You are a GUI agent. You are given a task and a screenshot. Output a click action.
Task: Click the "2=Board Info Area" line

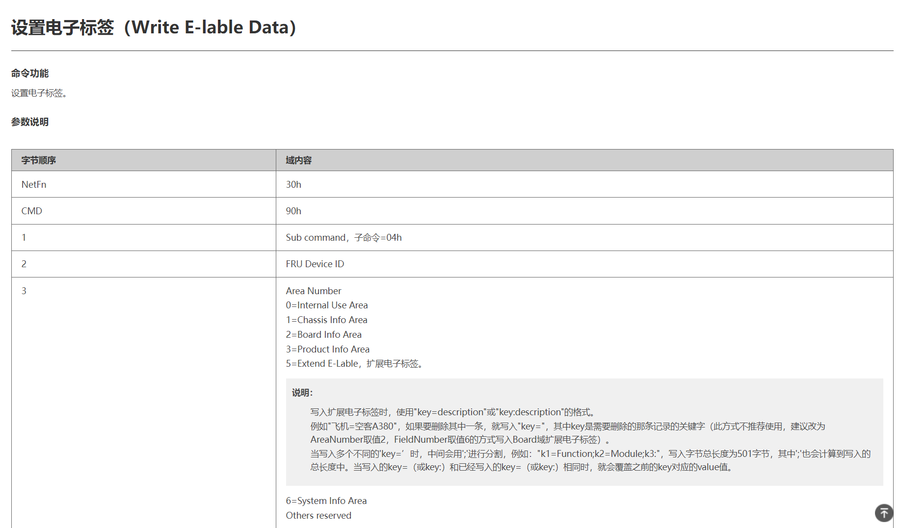[x=323, y=335]
